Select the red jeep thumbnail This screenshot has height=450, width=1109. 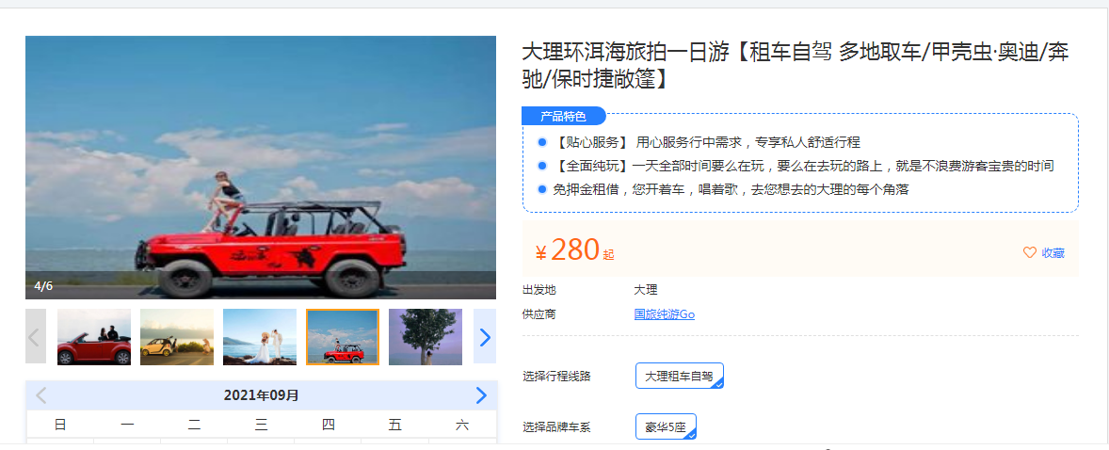[343, 337]
